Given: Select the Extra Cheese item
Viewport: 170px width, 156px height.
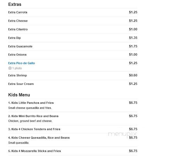Looking at the screenshot, I should pyautogui.click(x=18, y=21).
